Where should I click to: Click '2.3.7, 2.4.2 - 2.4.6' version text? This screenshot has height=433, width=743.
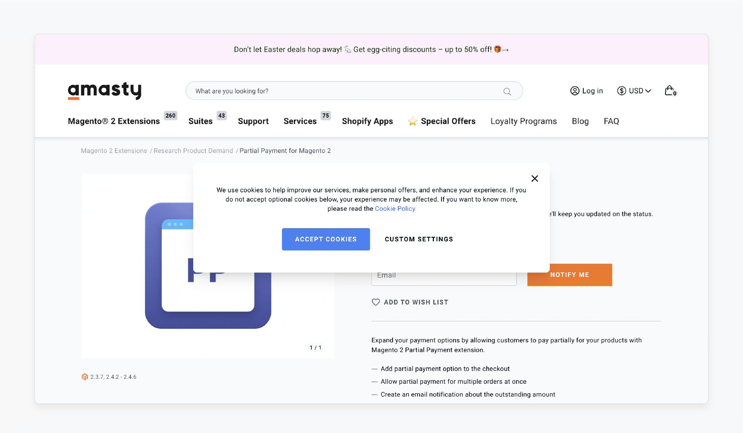click(x=114, y=377)
